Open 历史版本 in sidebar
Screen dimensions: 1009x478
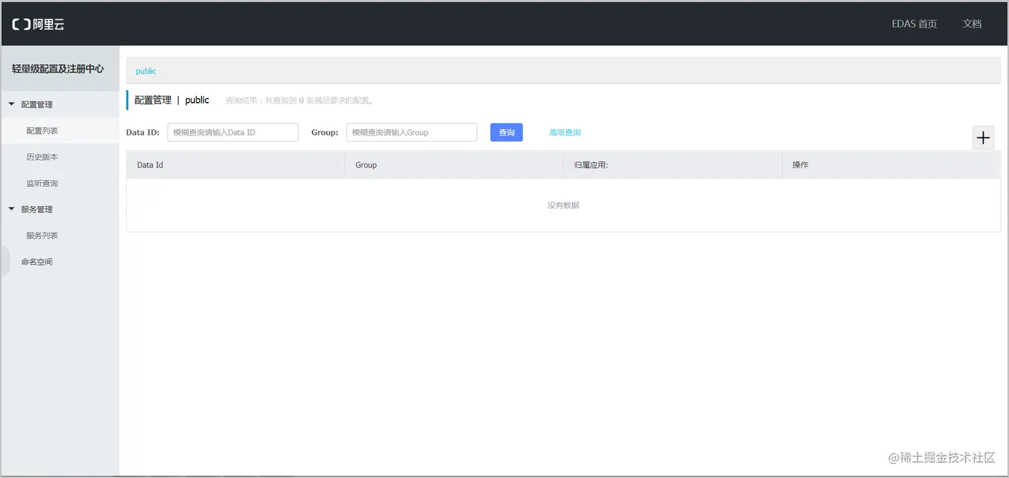pos(42,157)
